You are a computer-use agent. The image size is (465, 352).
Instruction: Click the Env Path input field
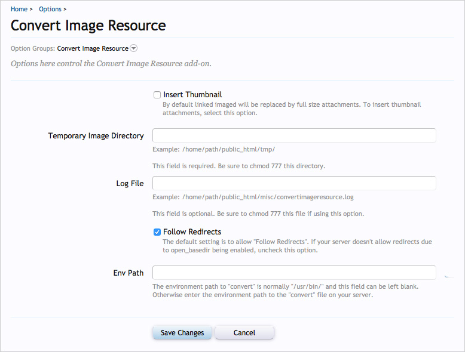pyautogui.click(x=294, y=273)
